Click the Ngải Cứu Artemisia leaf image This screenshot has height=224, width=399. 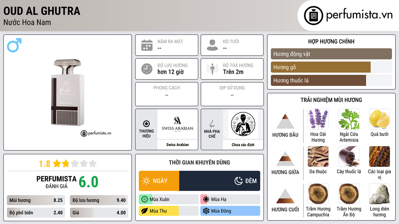pyautogui.click(x=349, y=119)
